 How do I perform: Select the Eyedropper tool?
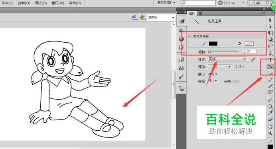pyautogui.click(x=270, y=113)
